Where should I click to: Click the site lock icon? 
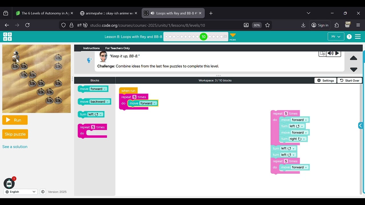[72, 25]
